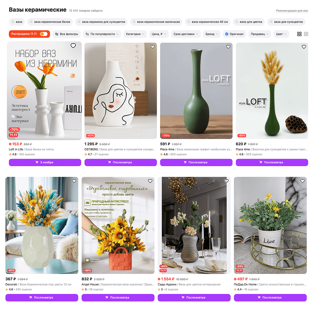Heart the Decoratr ceramic vase listing
The height and width of the screenshot is (312, 313).
pos(74,181)
